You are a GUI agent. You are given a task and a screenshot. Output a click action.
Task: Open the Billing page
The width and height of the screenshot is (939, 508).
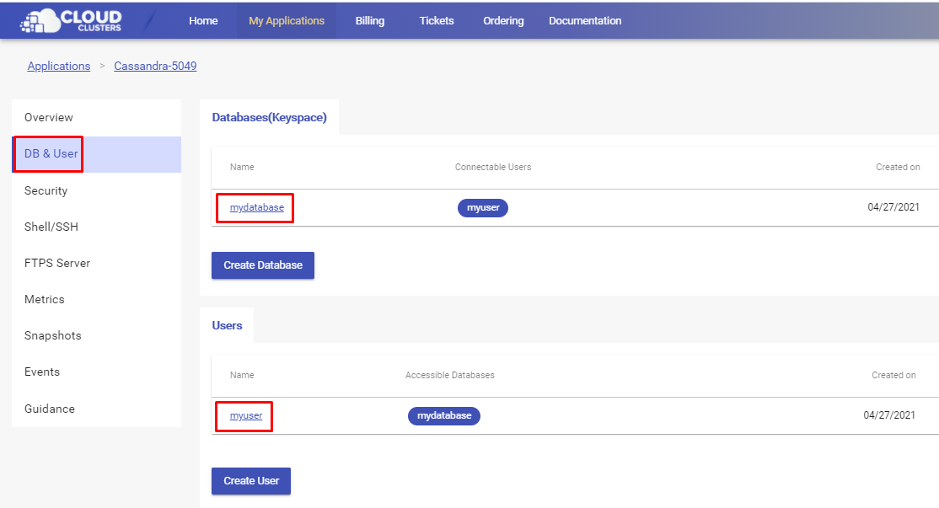click(370, 21)
